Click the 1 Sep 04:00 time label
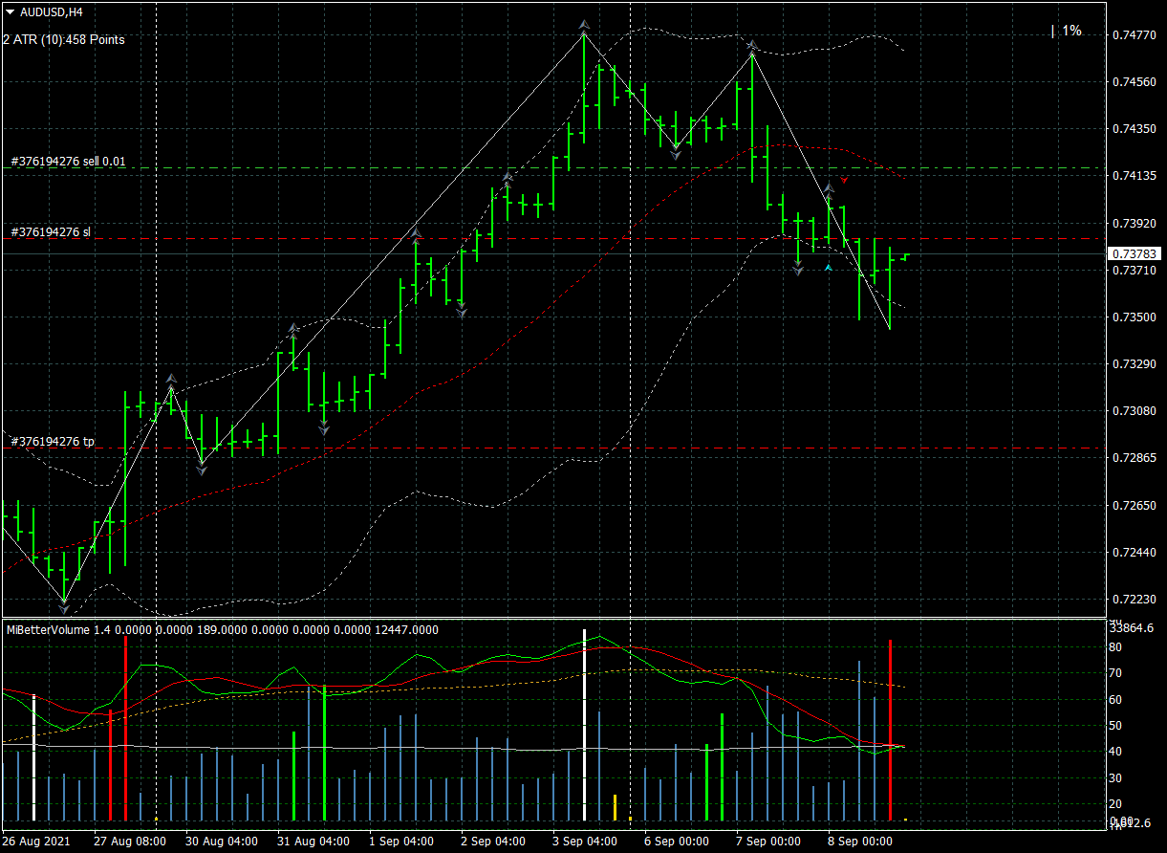The image size is (1167, 853). click(403, 842)
